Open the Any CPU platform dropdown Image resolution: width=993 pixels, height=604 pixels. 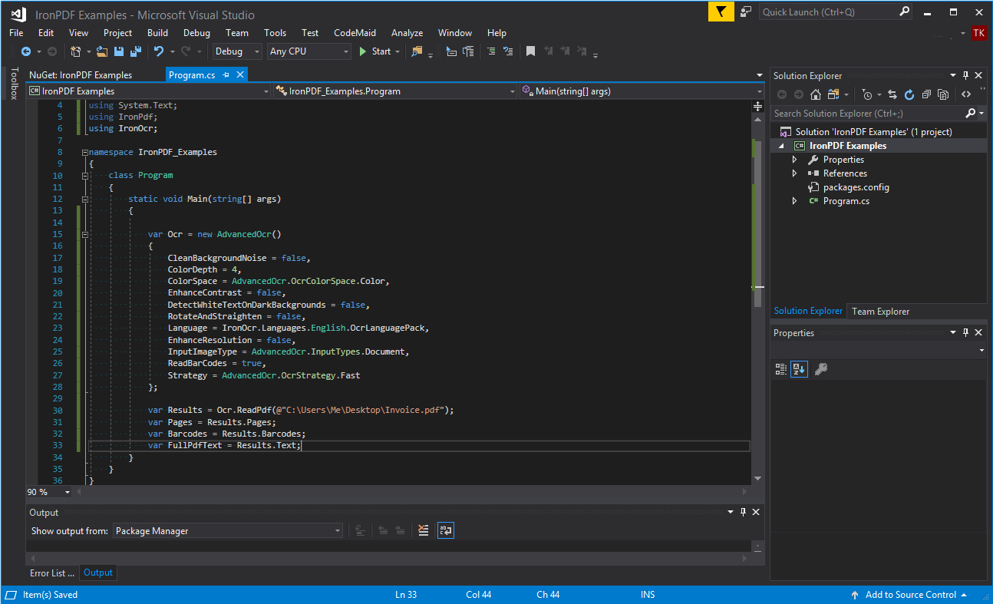tap(309, 51)
